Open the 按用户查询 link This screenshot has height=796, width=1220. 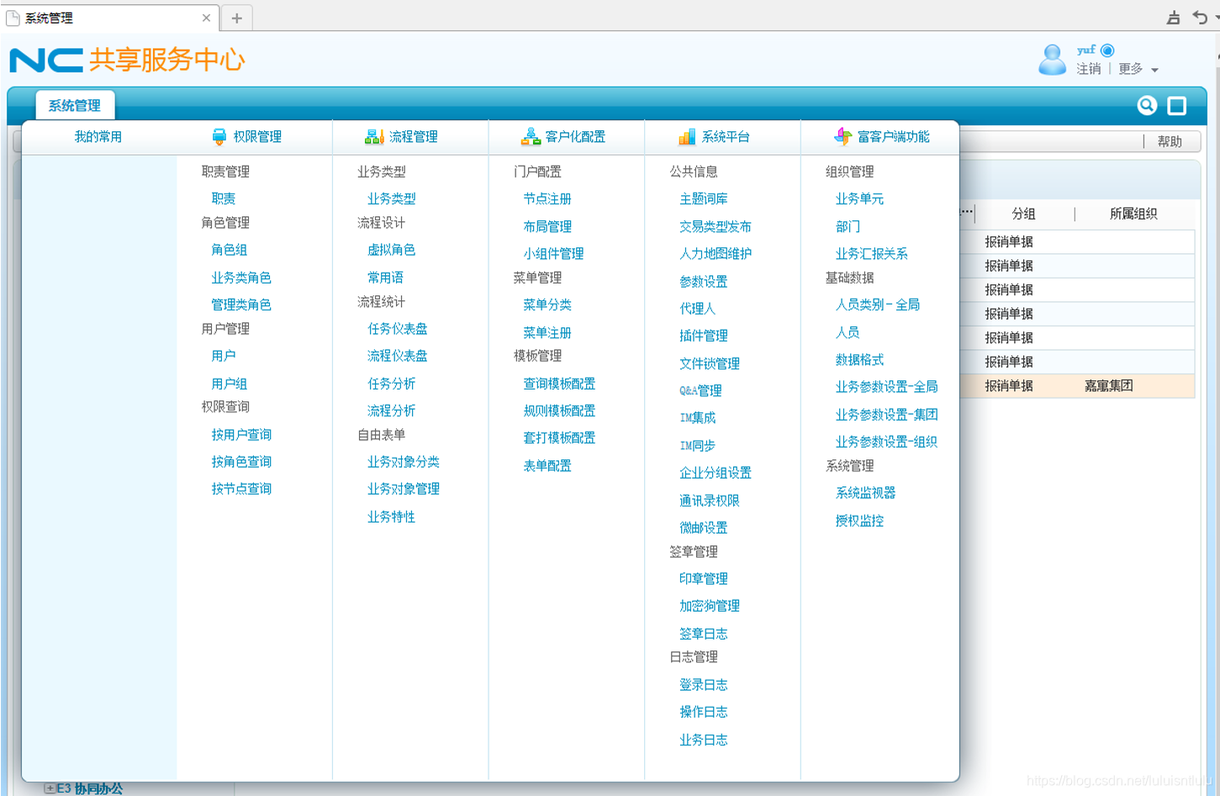(241, 435)
